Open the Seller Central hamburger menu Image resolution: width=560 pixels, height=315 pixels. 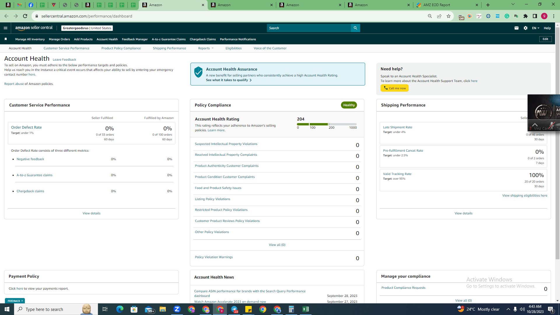[5, 28]
